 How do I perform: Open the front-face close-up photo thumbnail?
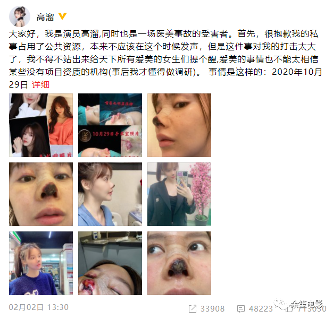coord(41,194)
